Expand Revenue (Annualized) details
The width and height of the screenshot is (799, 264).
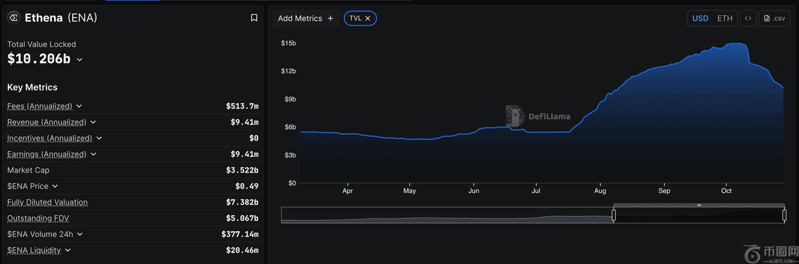93,122
